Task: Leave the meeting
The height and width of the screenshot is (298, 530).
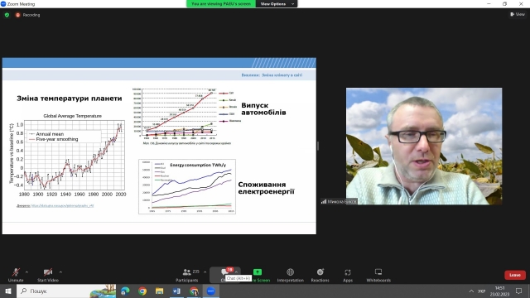Action: click(515, 275)
